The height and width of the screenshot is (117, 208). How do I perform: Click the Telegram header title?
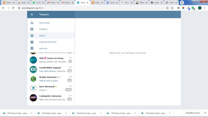(x=44, y=15)
